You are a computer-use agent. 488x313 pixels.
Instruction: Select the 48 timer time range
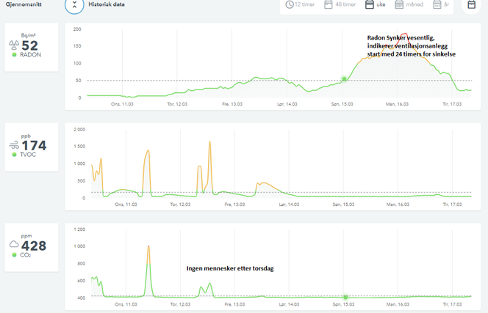[x=342, y=4]
